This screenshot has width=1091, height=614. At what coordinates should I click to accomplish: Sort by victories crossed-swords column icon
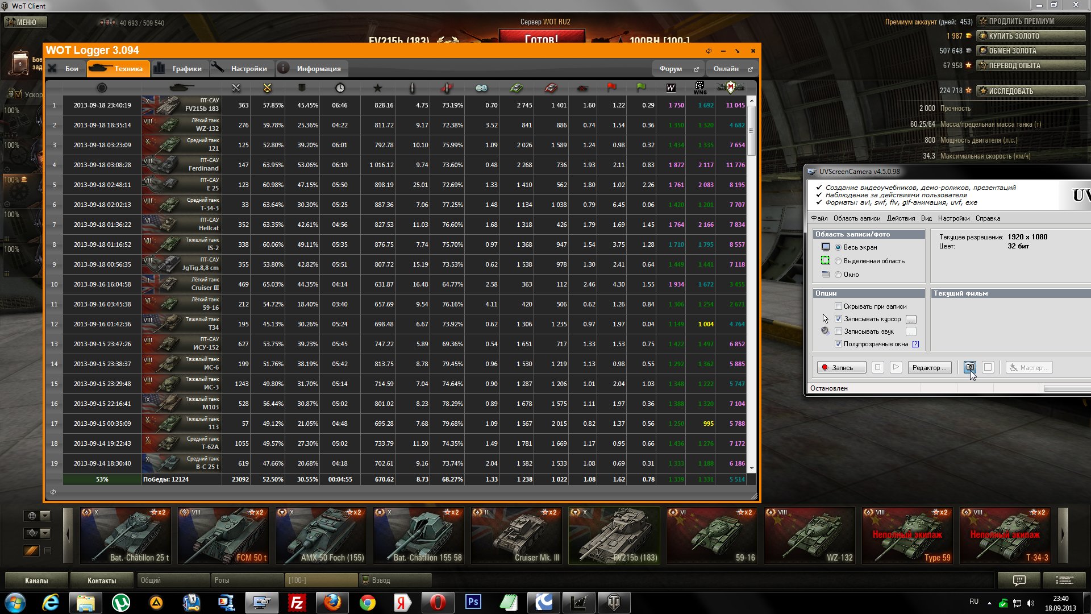pyautogui.click(x=267, y=88)
